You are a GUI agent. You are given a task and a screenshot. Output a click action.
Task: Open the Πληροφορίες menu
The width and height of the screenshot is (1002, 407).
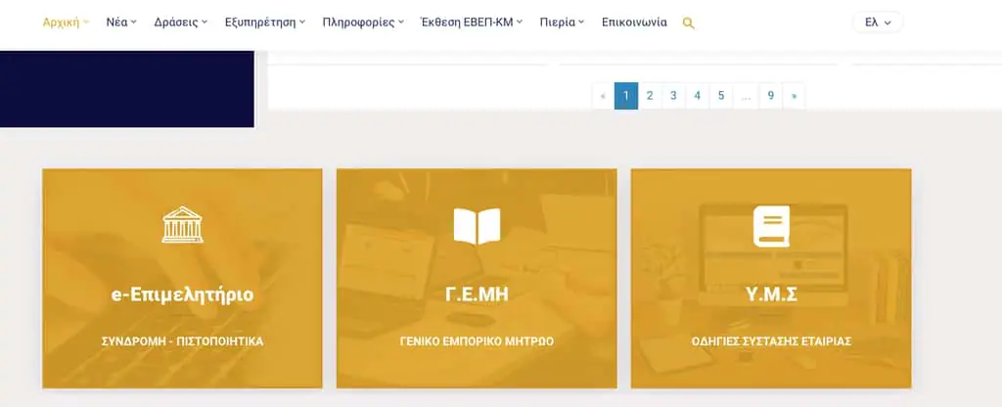tap(363, 22)
